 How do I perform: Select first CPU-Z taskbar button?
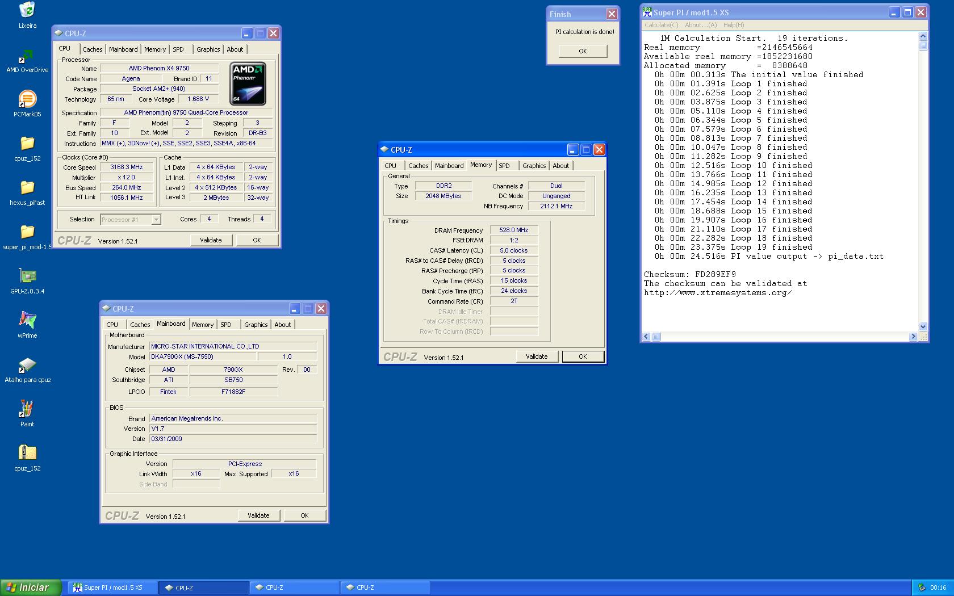point(204,587)
